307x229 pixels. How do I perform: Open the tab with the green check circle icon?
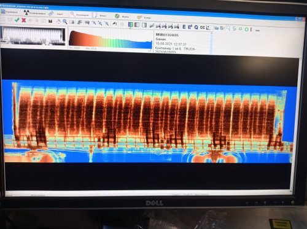(122, 16)
